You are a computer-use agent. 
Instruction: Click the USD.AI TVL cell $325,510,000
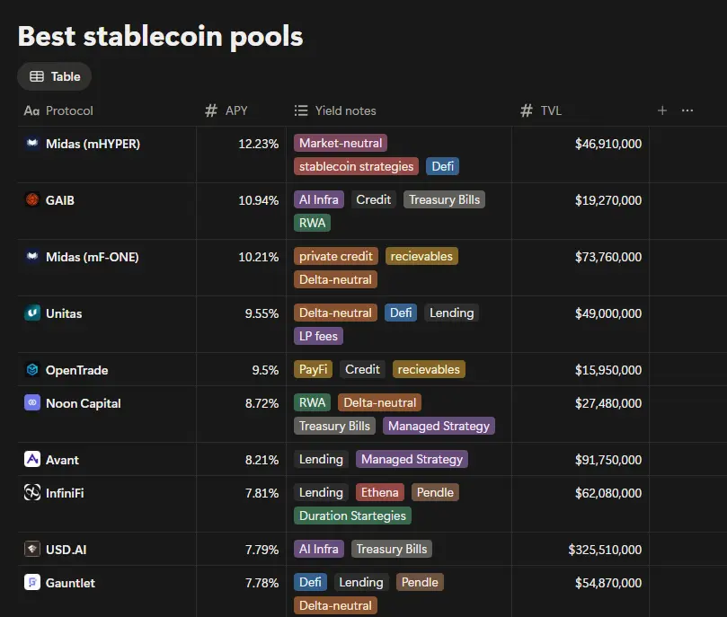point(605,550)
